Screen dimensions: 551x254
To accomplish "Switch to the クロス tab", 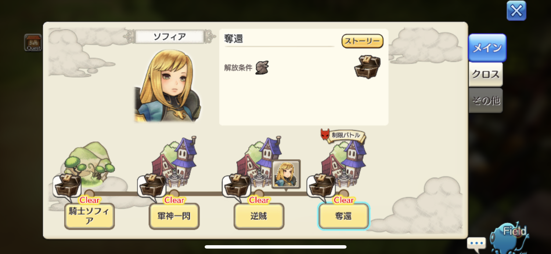I will 486,74.
